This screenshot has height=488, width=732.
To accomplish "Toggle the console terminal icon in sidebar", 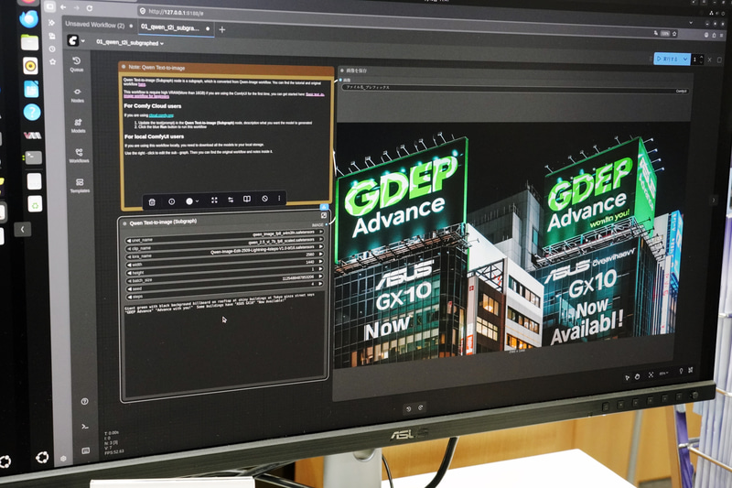I will pyautogui.click(x=85, y=426).
